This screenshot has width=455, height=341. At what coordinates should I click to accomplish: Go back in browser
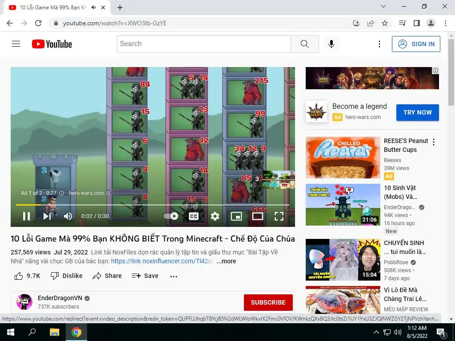pyautogui.click(x=10, y=23)
